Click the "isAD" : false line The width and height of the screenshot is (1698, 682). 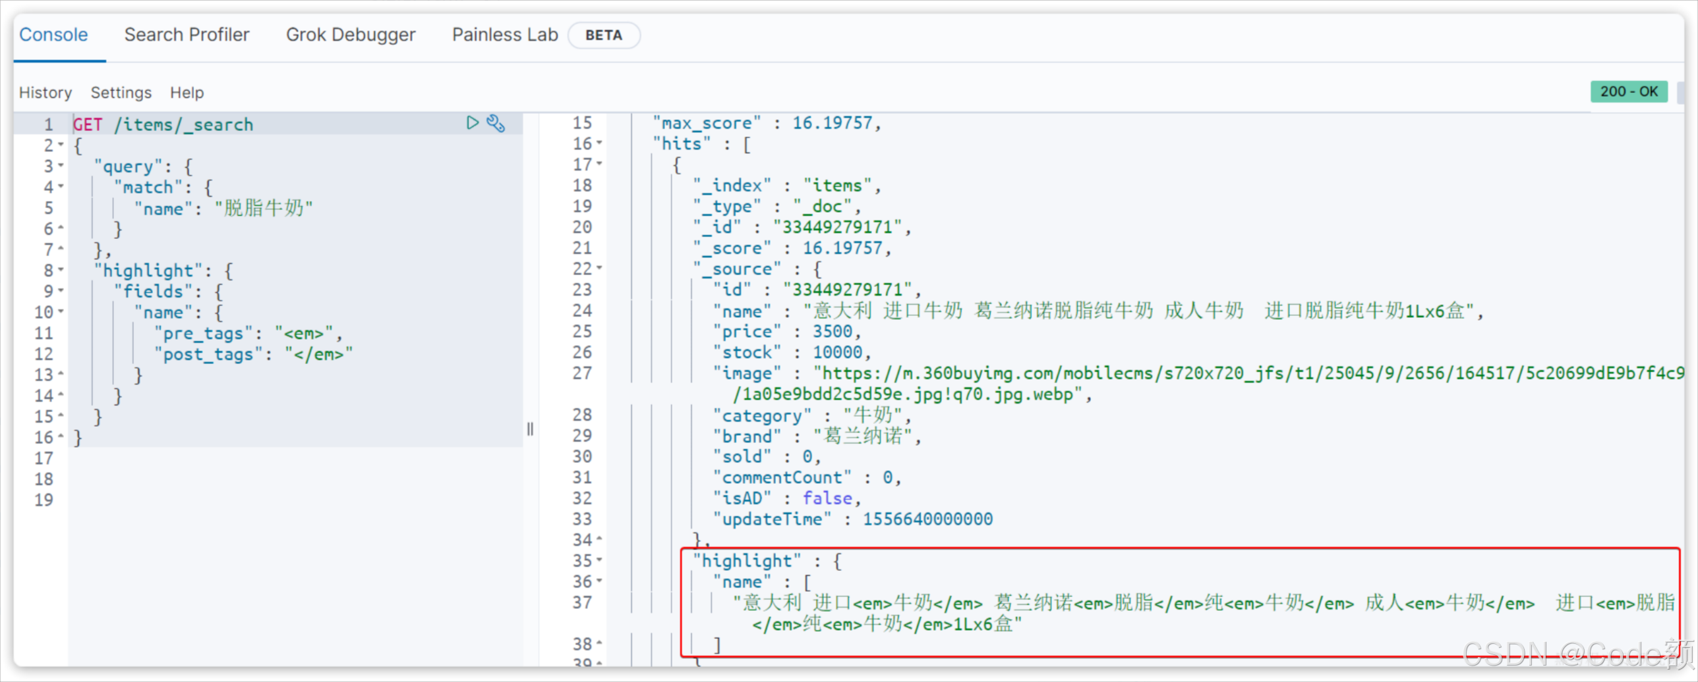787,498
